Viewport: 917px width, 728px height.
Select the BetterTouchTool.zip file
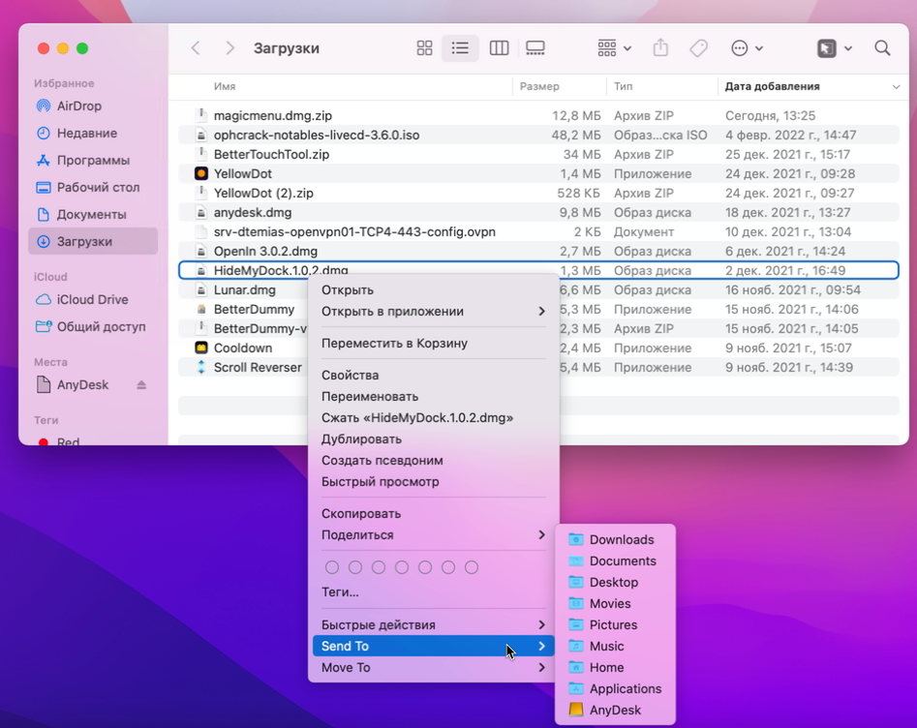tap(538, 154)
